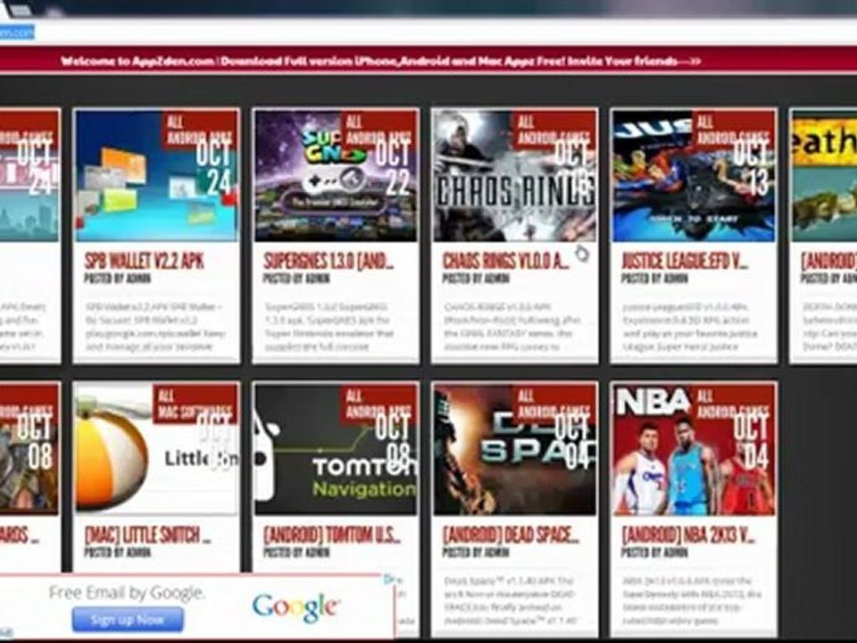Click Posted by Admin under Justice League
This screenshot has height=643, width=857.
(654, 279)
